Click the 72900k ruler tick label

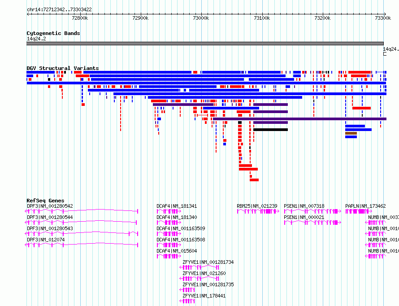coord(140,18)
